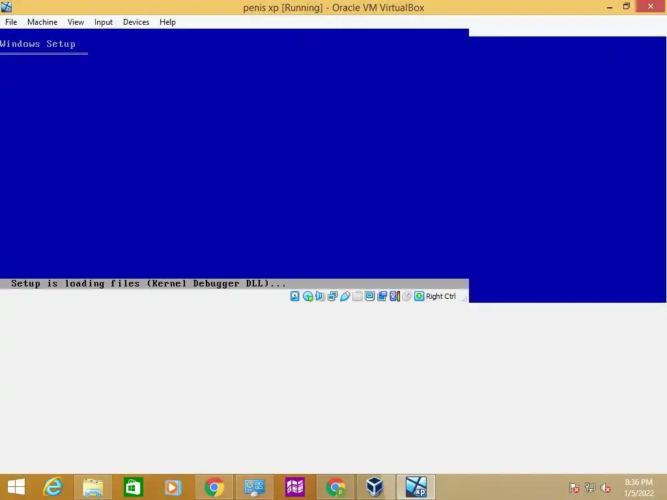Open the muted volume tray icon
667x500 pixels.
pos(605,488)
